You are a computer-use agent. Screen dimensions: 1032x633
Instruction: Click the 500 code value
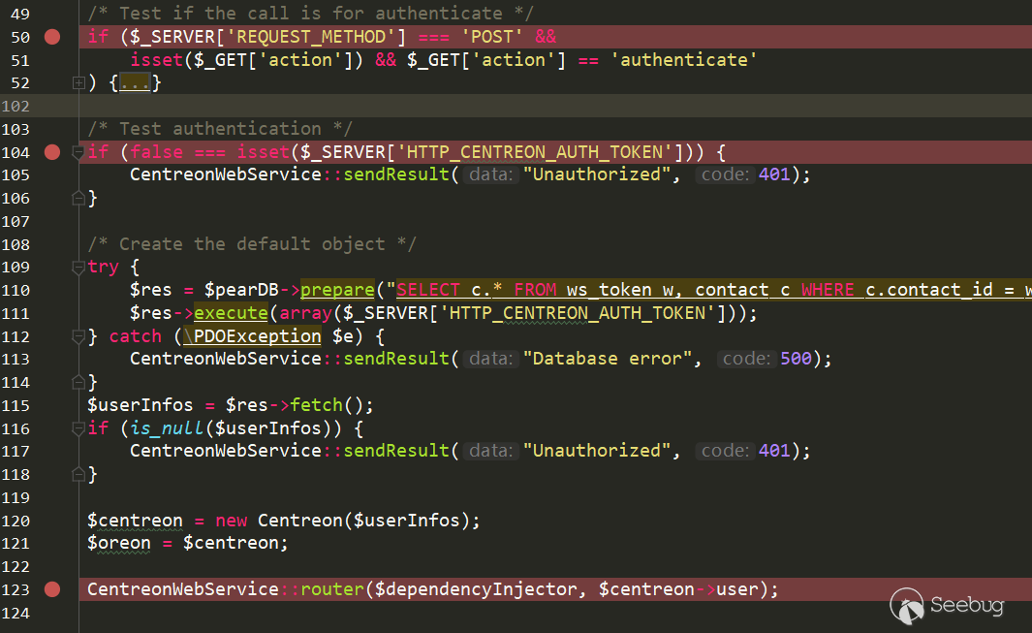(x=796, y=359)
